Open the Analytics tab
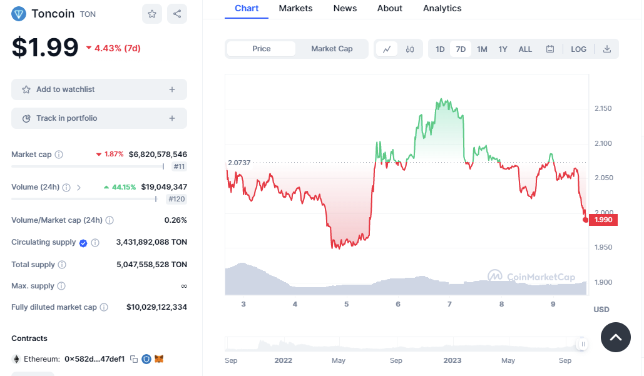 tap(442, 9)
